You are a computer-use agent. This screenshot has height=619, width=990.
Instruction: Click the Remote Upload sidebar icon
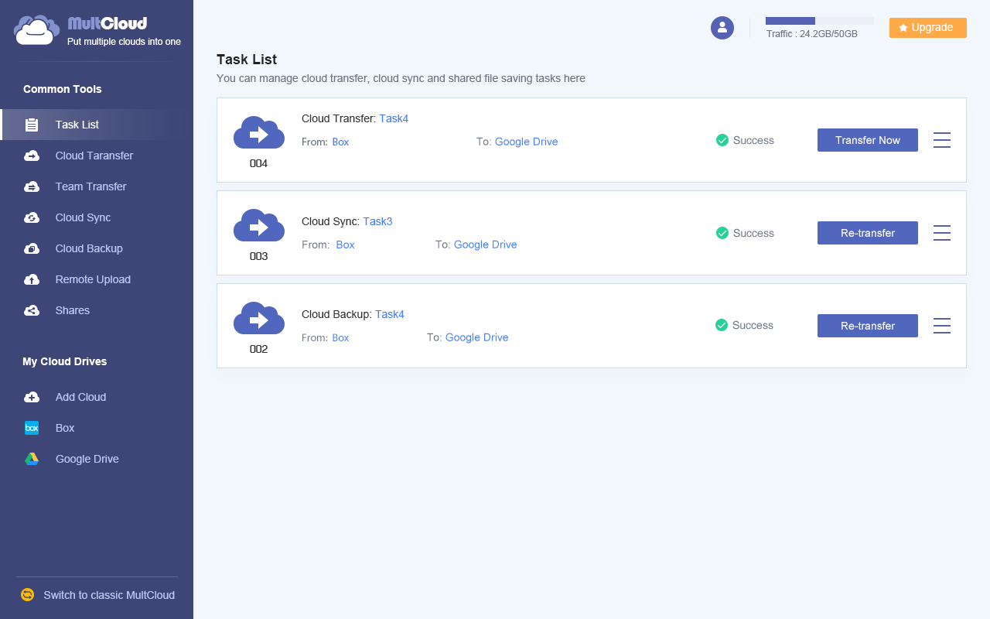[32, 279]
